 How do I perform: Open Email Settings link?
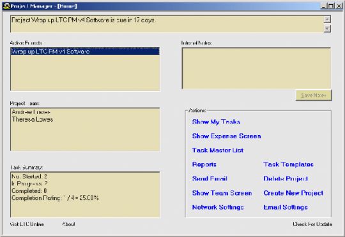pos(286,208)
